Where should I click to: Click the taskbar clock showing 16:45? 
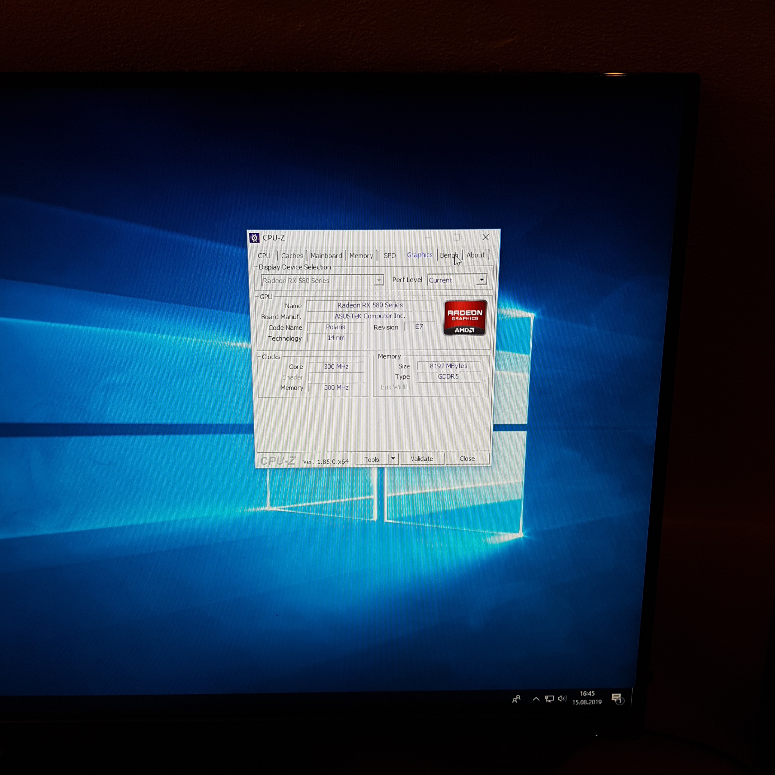tap(587, 697)
